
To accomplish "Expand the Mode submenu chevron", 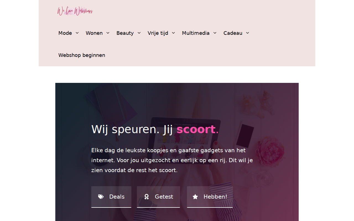I will tap(77, 33).
